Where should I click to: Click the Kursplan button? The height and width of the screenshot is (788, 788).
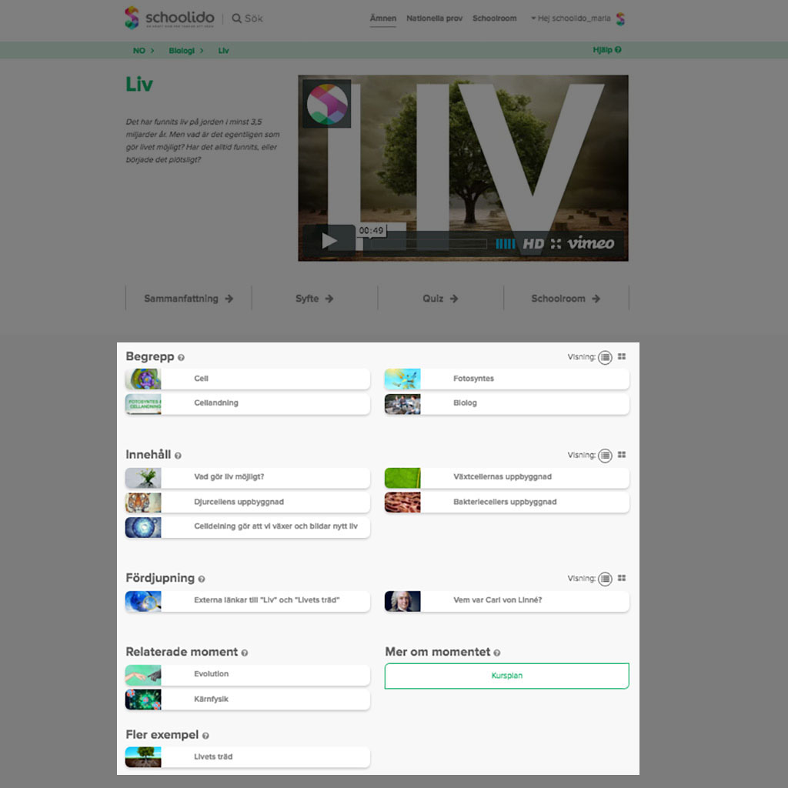click(506, 676)
